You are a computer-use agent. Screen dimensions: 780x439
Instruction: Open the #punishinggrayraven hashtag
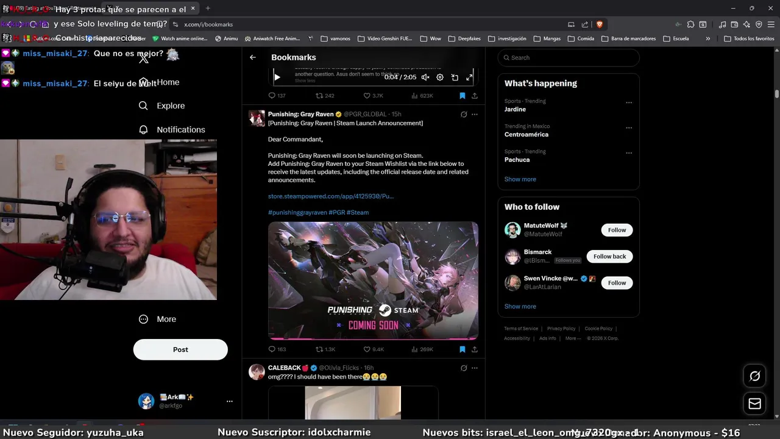[x=297, y=212]
